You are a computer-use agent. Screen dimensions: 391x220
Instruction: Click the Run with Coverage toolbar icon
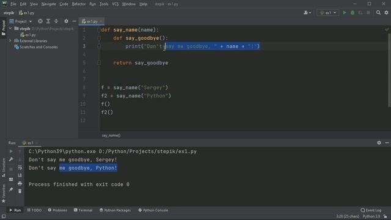360,12
